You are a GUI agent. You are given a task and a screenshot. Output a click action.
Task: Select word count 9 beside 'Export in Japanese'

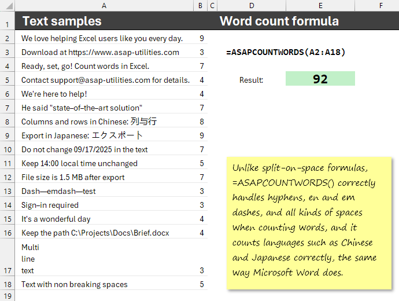point(201,135)
